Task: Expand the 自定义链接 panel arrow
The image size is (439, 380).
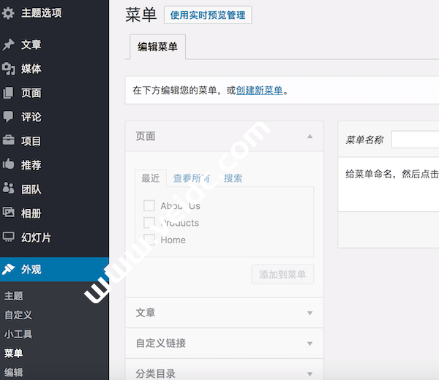Action: click(309, 343)
